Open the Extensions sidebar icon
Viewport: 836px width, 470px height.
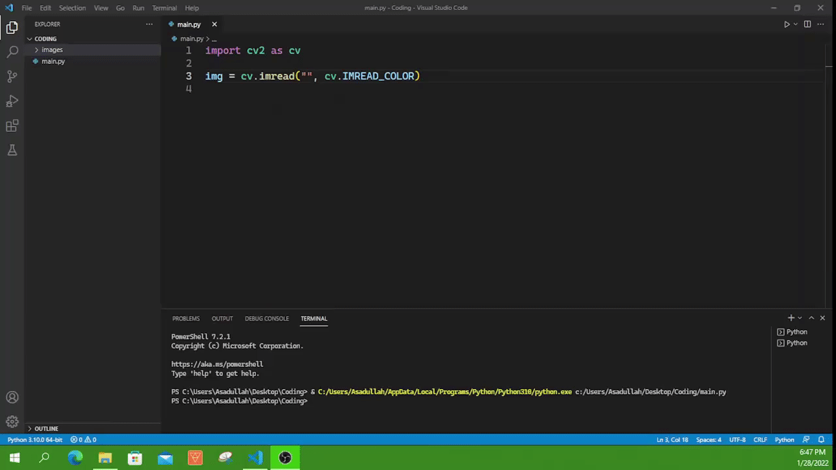pos(12,125)
